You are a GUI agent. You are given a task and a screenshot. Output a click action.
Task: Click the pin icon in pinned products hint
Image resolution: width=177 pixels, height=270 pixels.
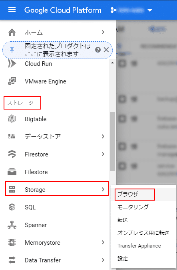(x=12, y=50)
